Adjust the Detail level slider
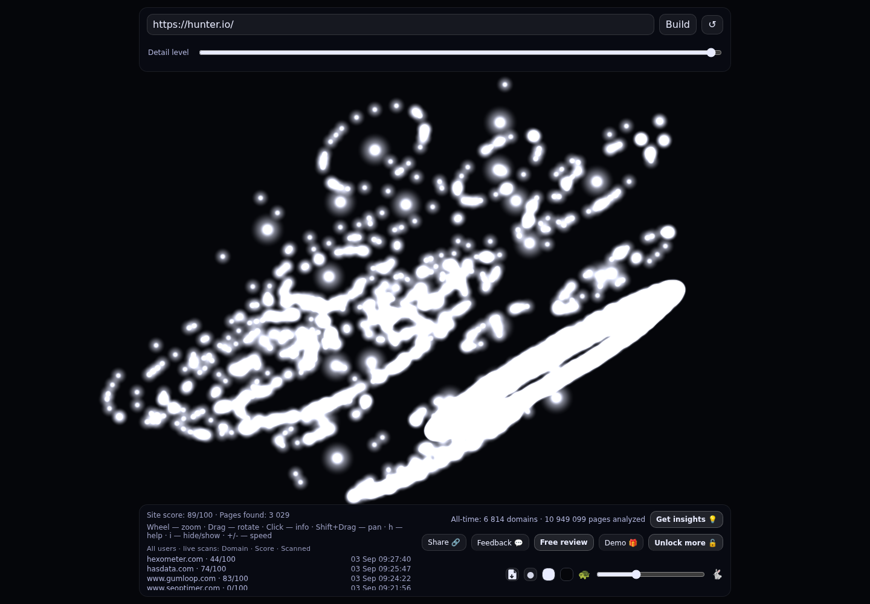Screen dimensions: 870x604 click(460, 53)
